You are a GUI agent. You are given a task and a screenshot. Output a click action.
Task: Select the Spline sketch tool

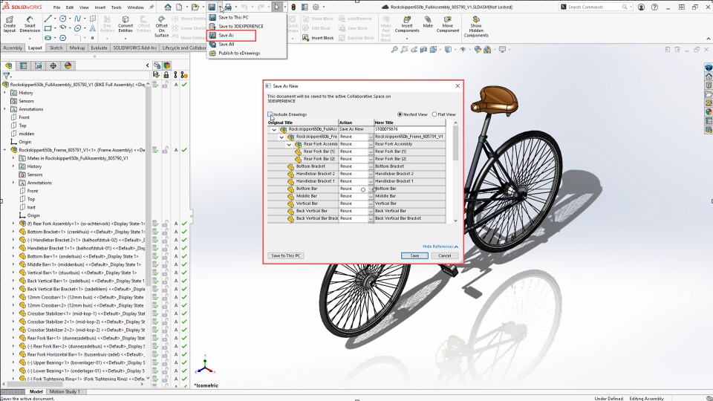[x=77, y=19]
